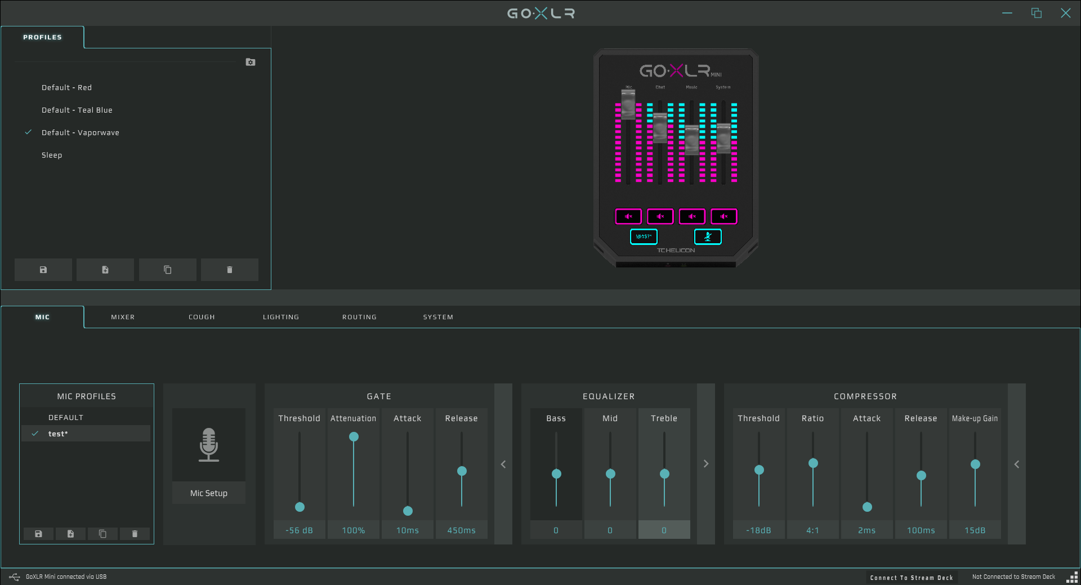Open the ROUTING tab
The width and height of the screenshot is (1081, 585).
point(359,317)
